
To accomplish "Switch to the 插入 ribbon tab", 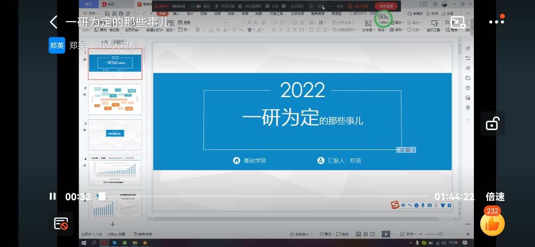I will tap(176, 13).
